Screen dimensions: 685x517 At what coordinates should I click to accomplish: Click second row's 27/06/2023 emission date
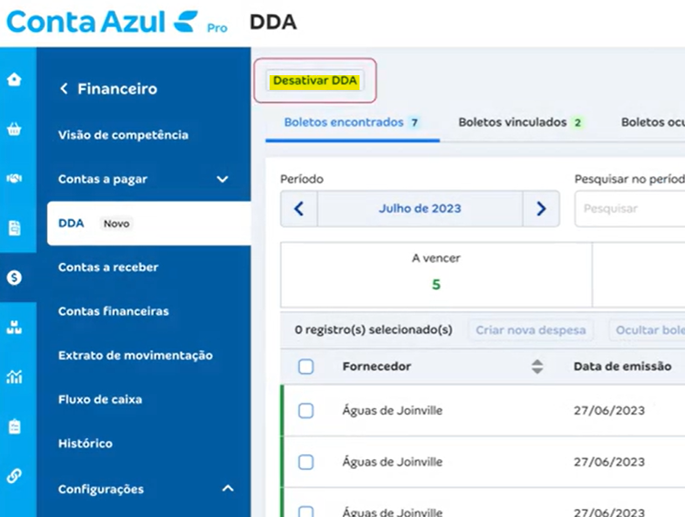pyautogui.click(x=609, y=462)
